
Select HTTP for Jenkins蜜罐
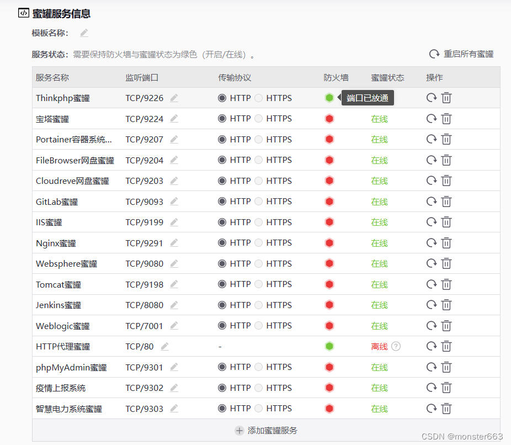pos(222,305)
